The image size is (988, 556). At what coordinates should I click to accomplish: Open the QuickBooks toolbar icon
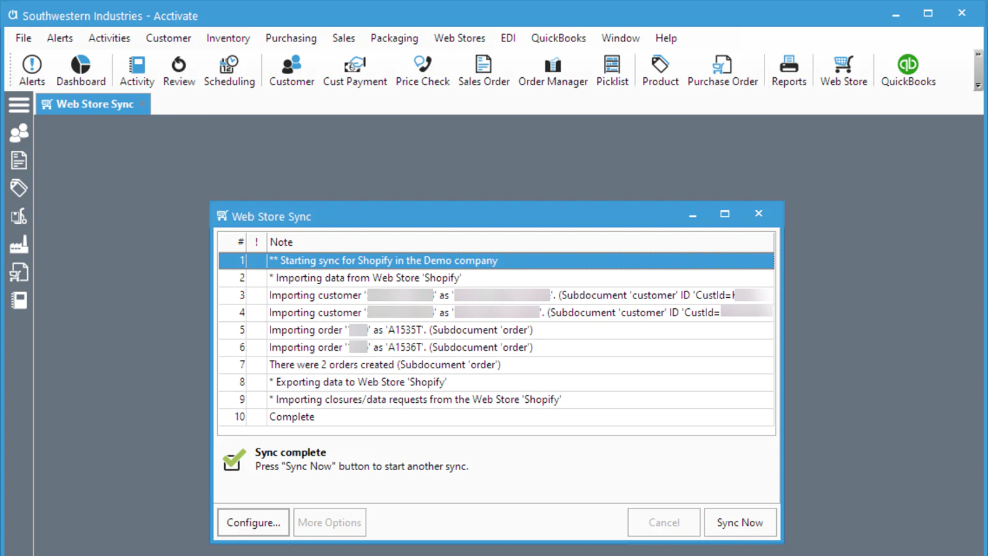click(908, 70)
